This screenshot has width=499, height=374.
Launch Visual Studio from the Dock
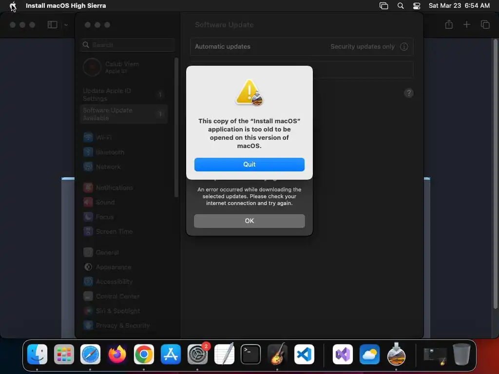coord(343,355)
